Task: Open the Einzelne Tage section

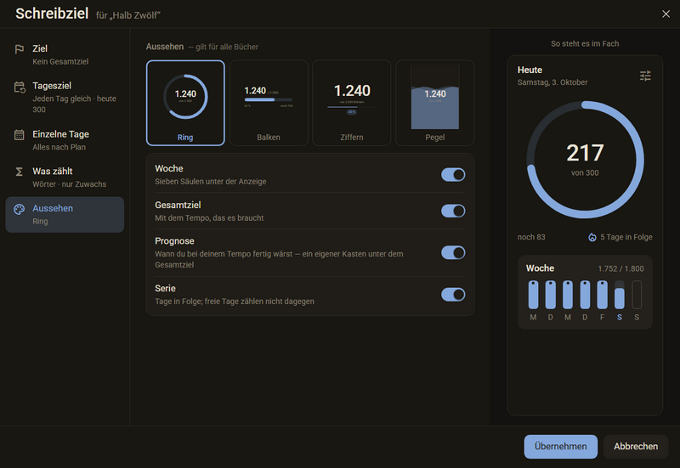Action: (65, 140)
